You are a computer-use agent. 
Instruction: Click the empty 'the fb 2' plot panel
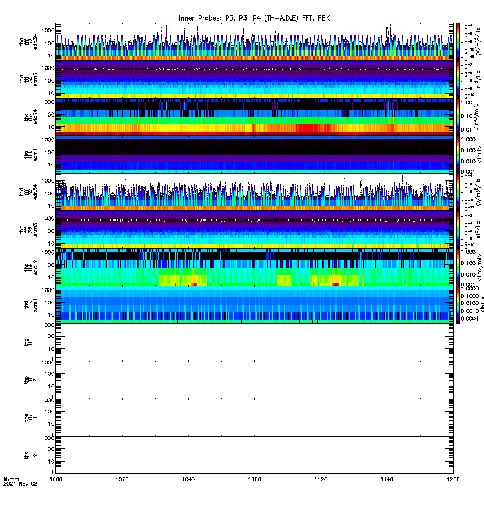254,455
